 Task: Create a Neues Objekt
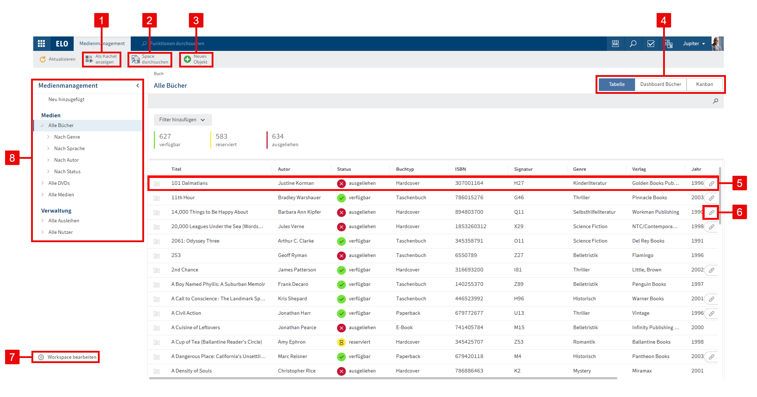click(196, 59)
